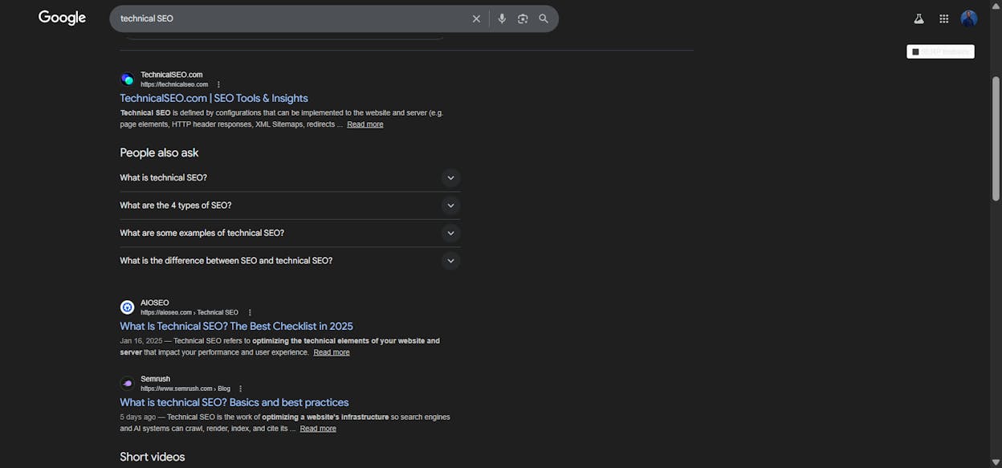The width and height of the screenshot is (1002, 468).
Task: Click the "TechnicalSEO.com" site name
Action: 172,75
